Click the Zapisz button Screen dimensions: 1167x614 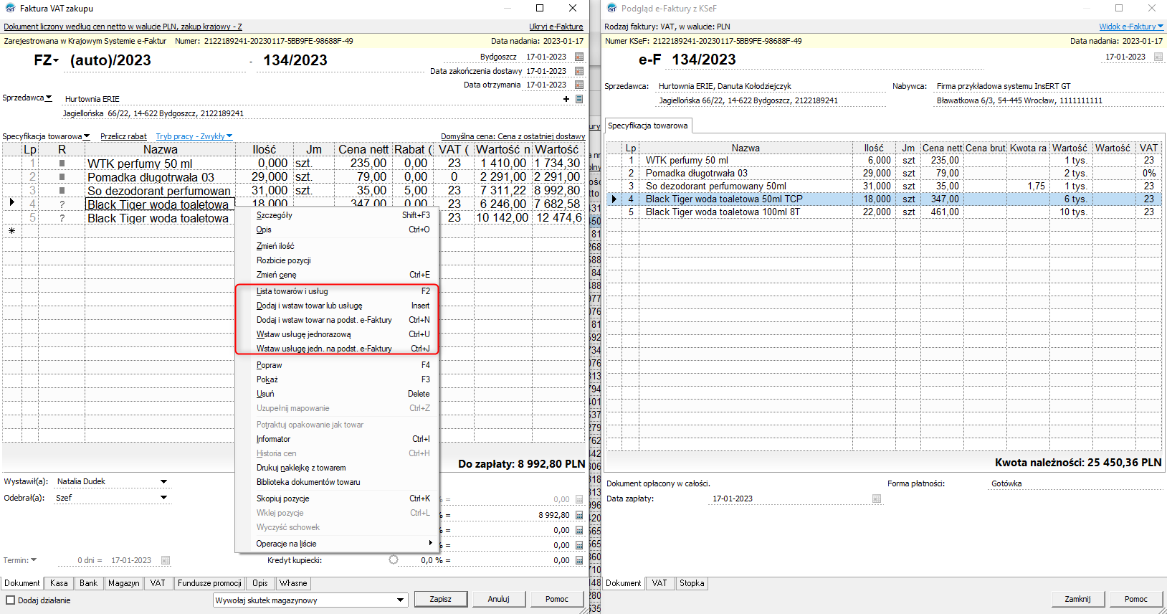[440, 599]
